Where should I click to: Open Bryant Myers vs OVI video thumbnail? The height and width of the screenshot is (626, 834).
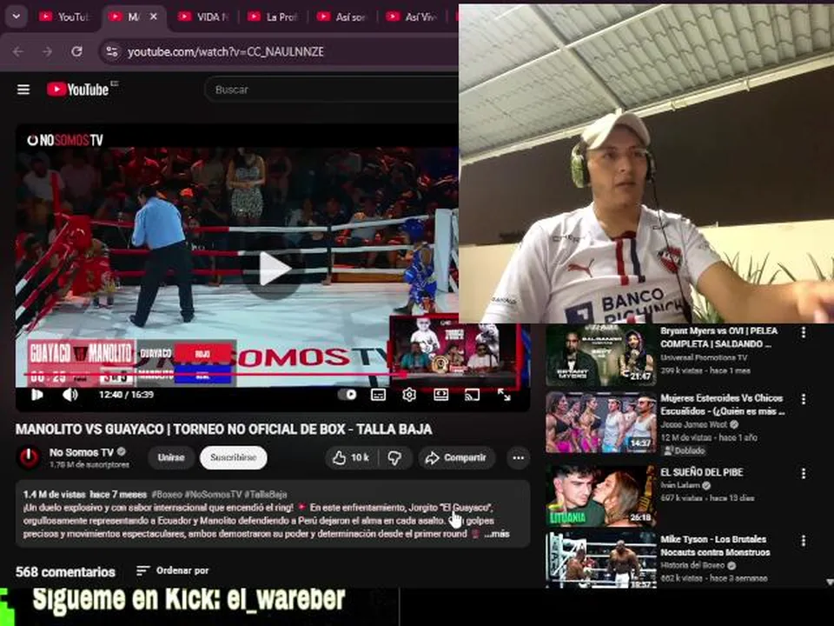(x=600, y=355)
